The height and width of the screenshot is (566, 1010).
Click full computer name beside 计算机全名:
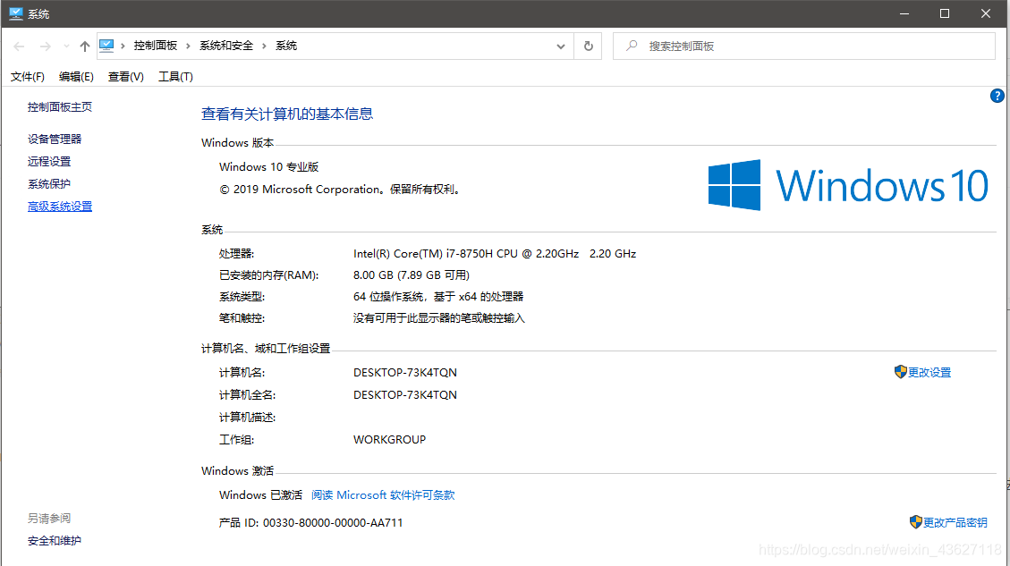(x=405, y=394)
